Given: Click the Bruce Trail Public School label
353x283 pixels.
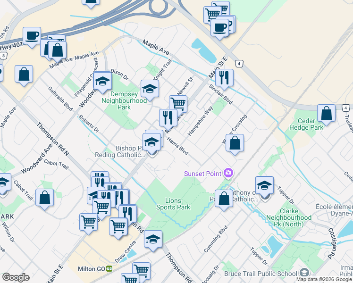Looking at the screenshot, I should click(261, 274).
